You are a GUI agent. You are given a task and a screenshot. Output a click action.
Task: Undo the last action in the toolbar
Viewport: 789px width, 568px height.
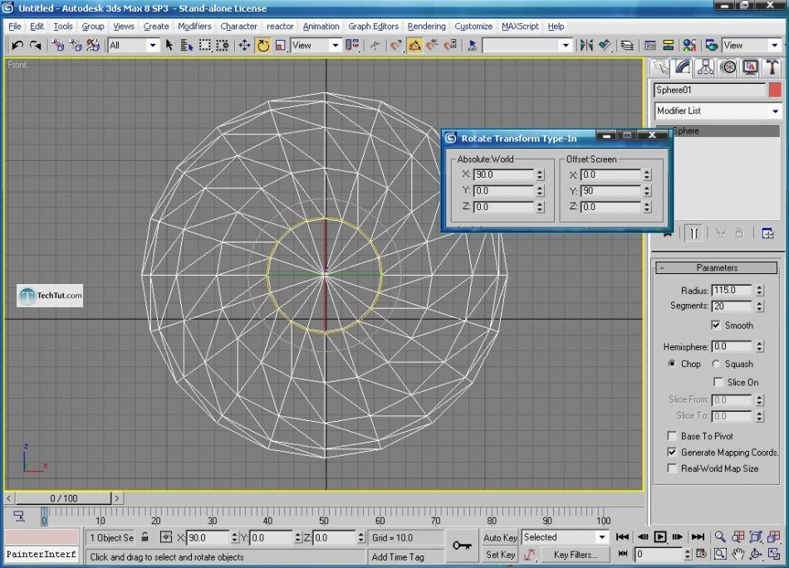point(17,46)
